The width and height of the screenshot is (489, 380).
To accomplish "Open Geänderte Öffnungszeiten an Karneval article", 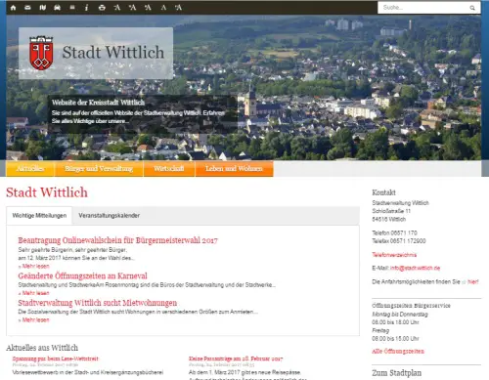I will tap(82, 276).
